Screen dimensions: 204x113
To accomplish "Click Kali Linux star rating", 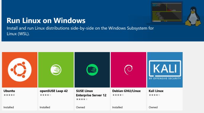I will 155,95.
